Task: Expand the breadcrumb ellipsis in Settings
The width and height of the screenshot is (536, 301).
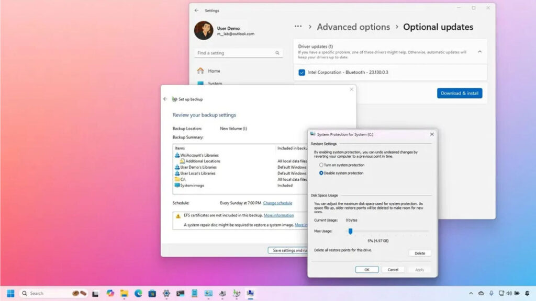Action: [x=298, y=27]
